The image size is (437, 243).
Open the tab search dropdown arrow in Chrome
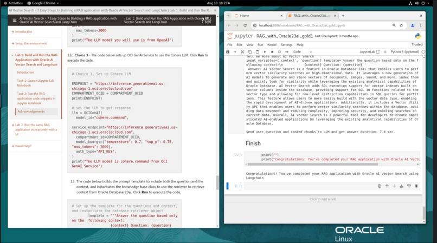(228, 16)
